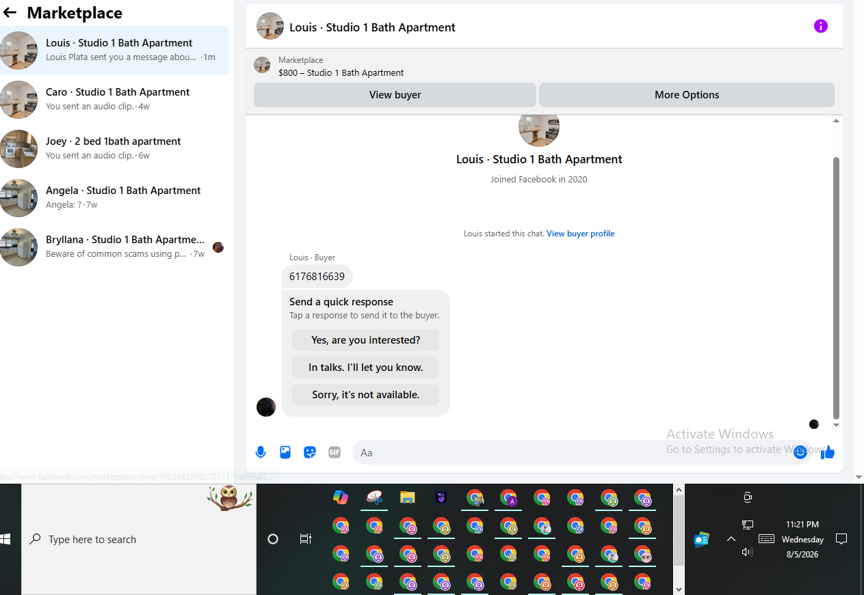Click the Joined Facebook in 2020 text
The width and height of the screenshot is (864, 595).
[539, 179]
